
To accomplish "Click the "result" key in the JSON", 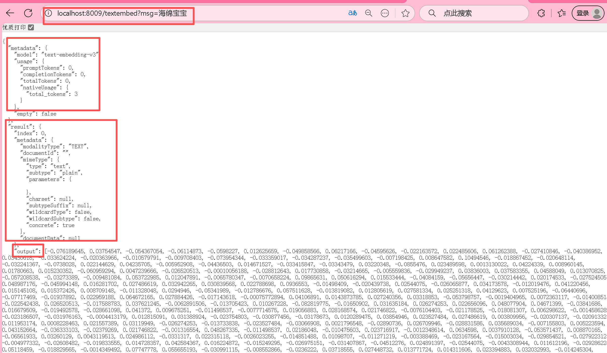I will point(20,127).
